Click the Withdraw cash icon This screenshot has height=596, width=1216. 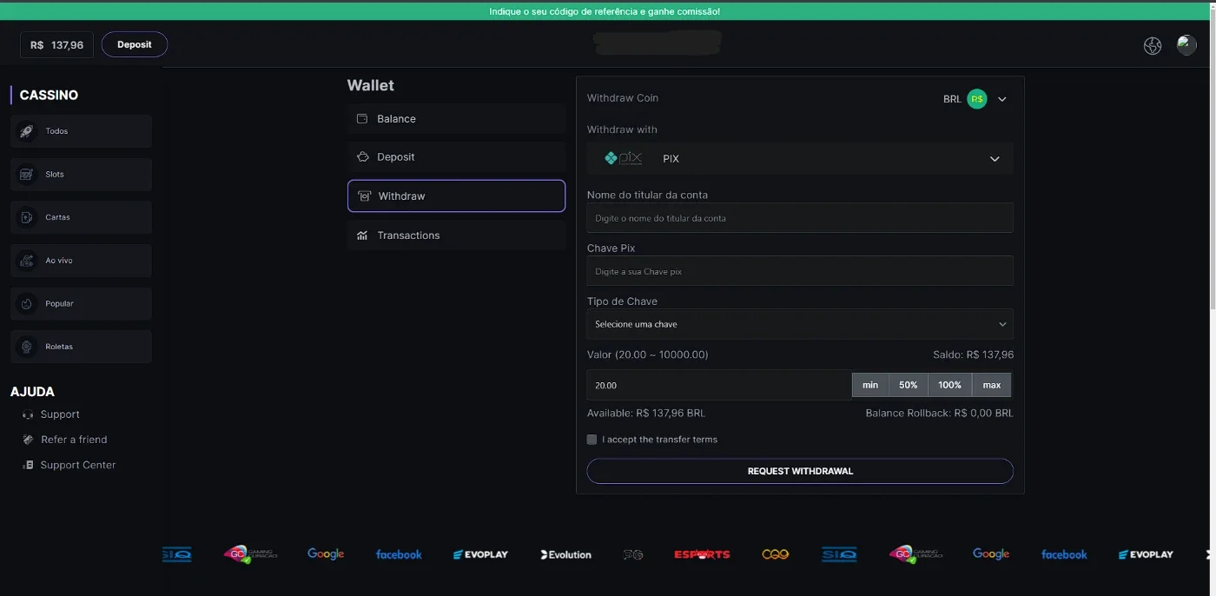tap(365, 196)
